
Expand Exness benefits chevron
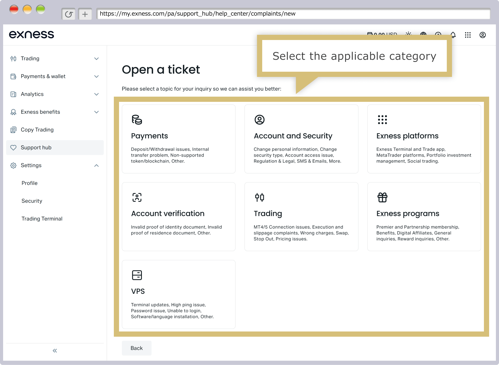click(96, 112)
